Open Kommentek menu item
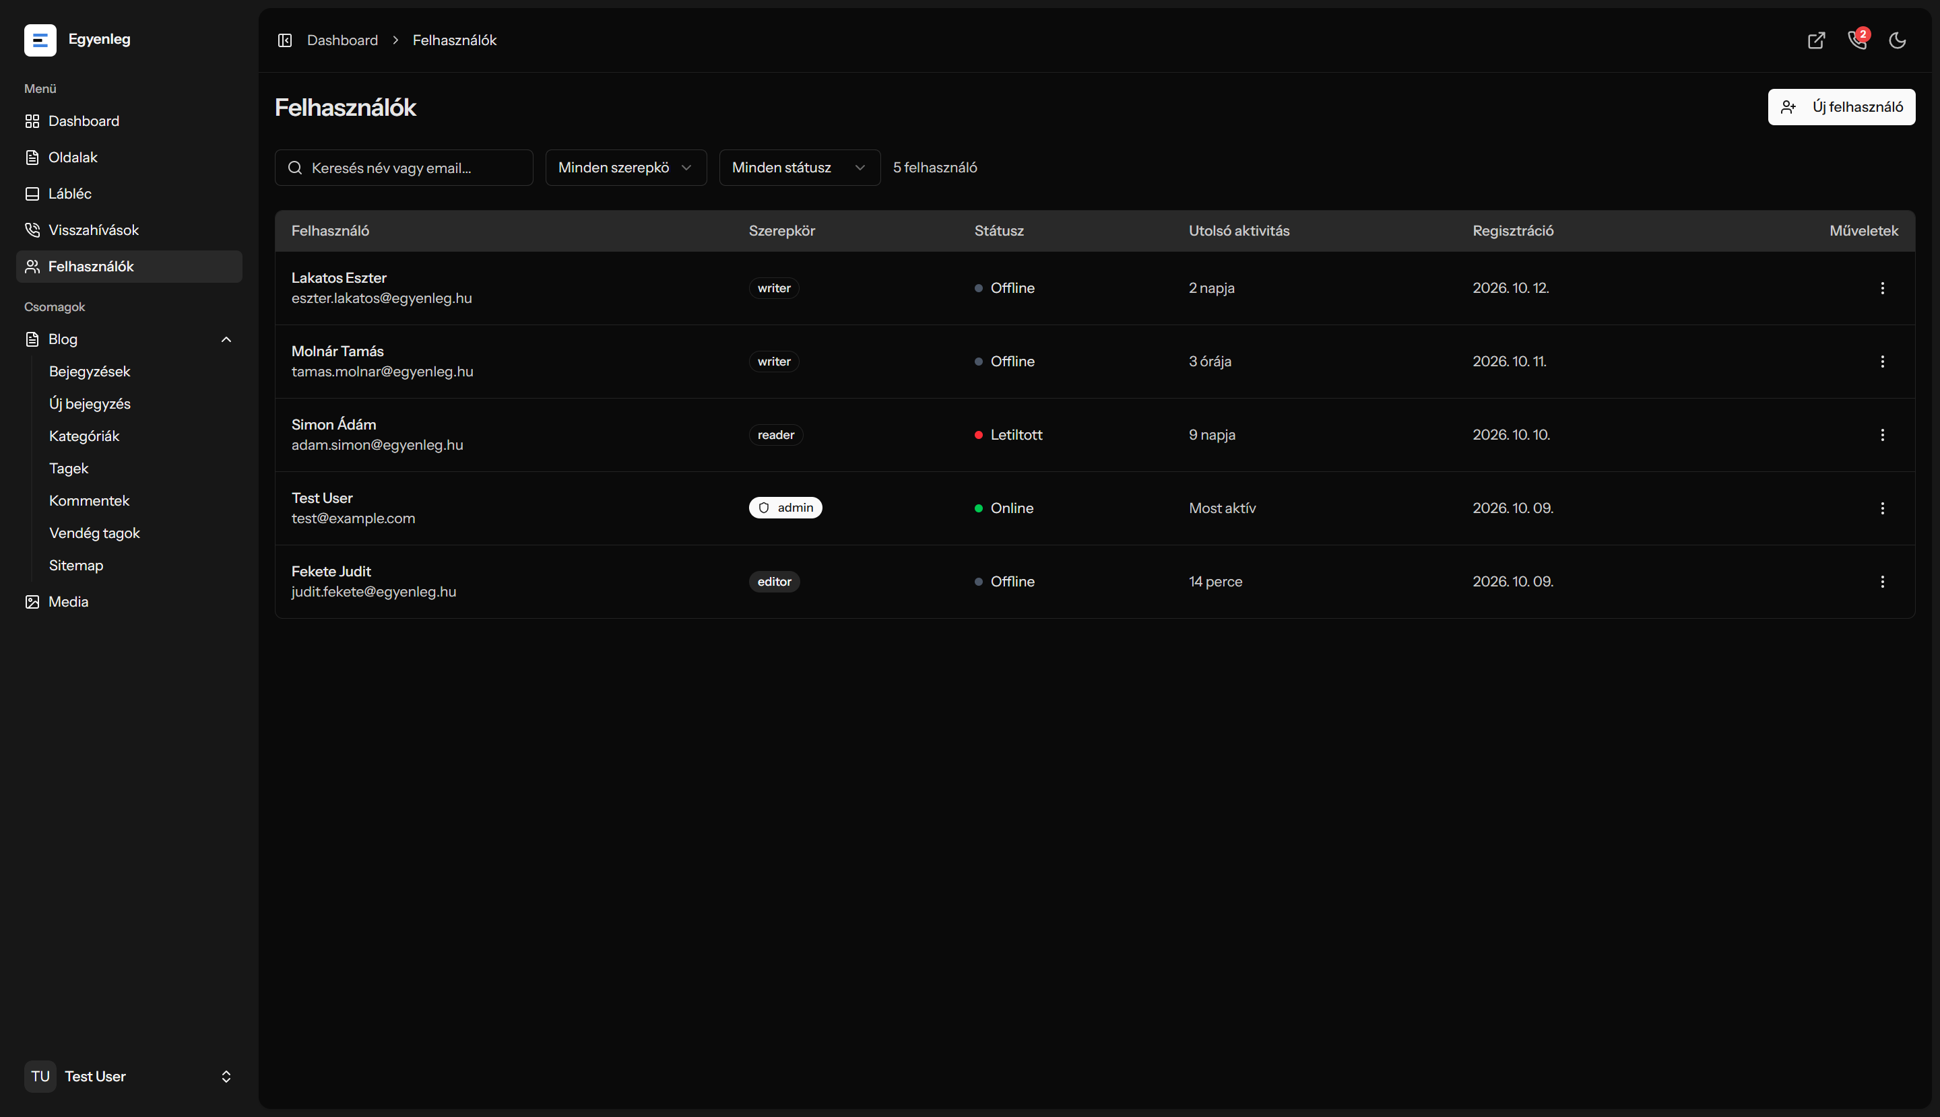Screen dimensions: 1940x1117 click(x=89, y=500)
